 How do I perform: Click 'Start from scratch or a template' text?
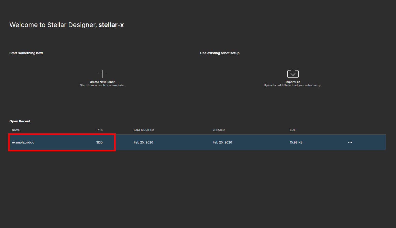[x=102, y=86]
